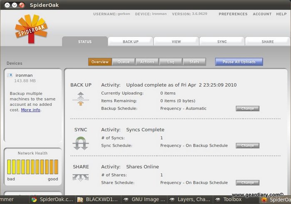
Task: Click the Sync arrows icon
Action: 81,143
